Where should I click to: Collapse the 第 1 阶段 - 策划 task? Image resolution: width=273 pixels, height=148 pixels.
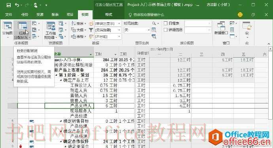point(57,75)
